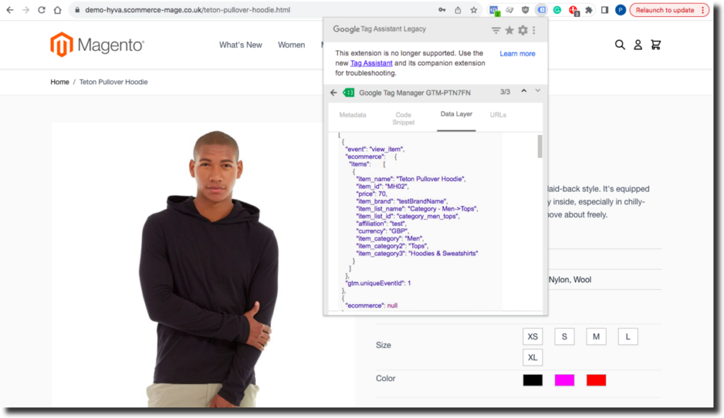Screen dimensions: 724x418
Task: Select size M option
Action: (x=596, y=337)
